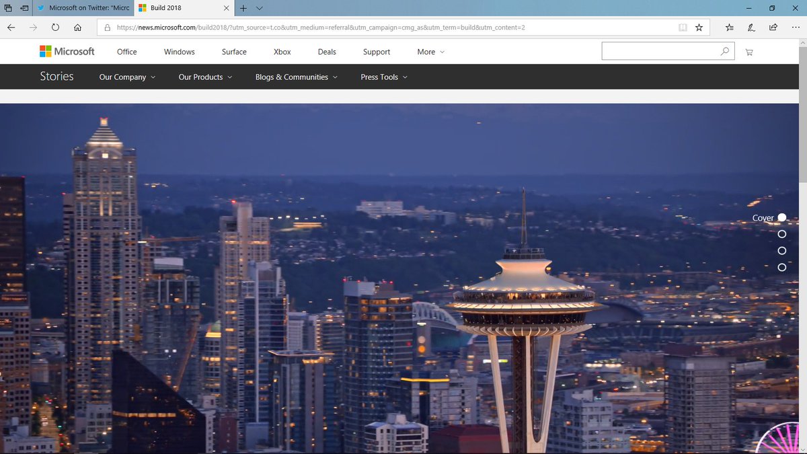The image size is (807, 454).
Task: Go back to previous page
Action: point(11,28)
